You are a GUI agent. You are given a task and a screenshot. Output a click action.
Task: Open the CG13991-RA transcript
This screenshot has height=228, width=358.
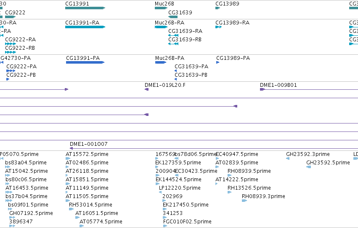tap(85, 27)
